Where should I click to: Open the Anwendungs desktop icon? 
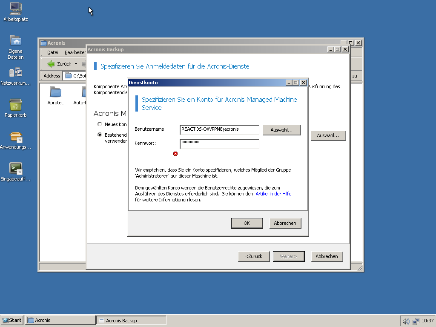tap(15, 137)
